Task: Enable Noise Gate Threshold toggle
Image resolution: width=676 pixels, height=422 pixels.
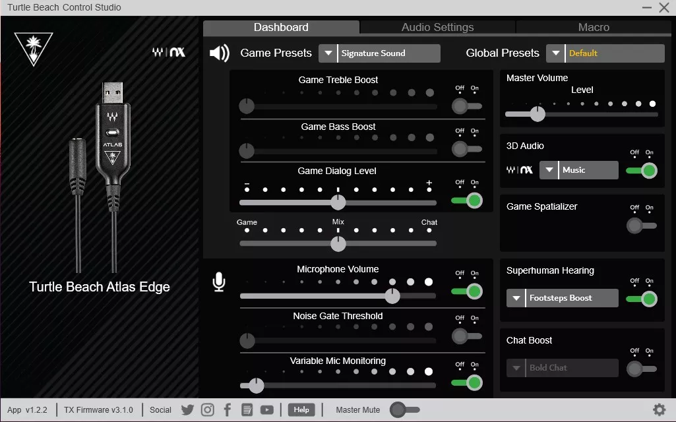Action: (467, 336)
